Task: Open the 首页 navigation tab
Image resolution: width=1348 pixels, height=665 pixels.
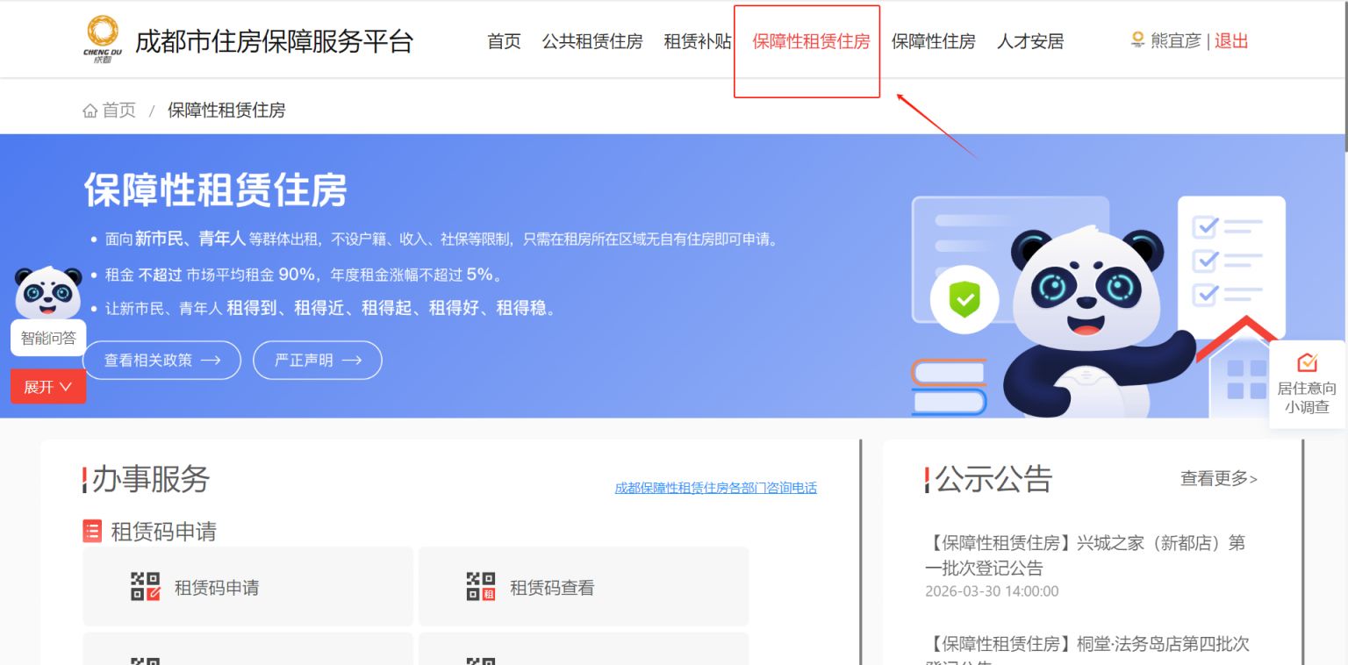Action: click(504, 41)
